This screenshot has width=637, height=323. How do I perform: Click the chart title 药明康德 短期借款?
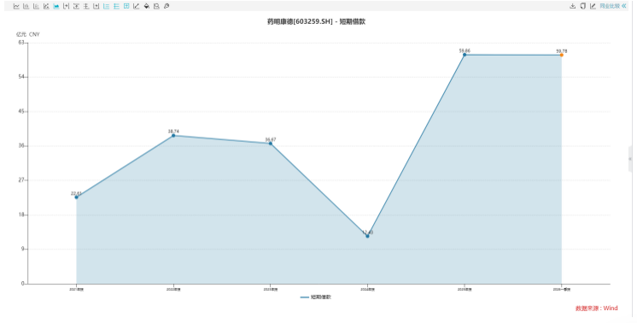[316, 21]
